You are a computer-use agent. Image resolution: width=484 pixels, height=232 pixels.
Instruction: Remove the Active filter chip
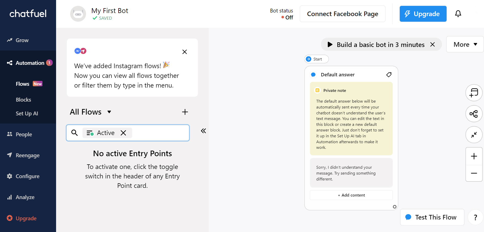coord(123,133)
